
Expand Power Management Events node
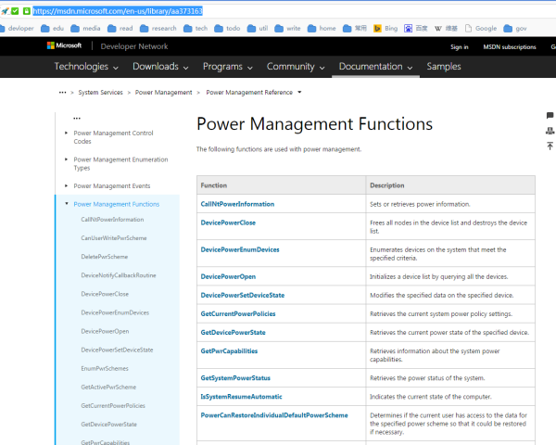coord(66,185)
